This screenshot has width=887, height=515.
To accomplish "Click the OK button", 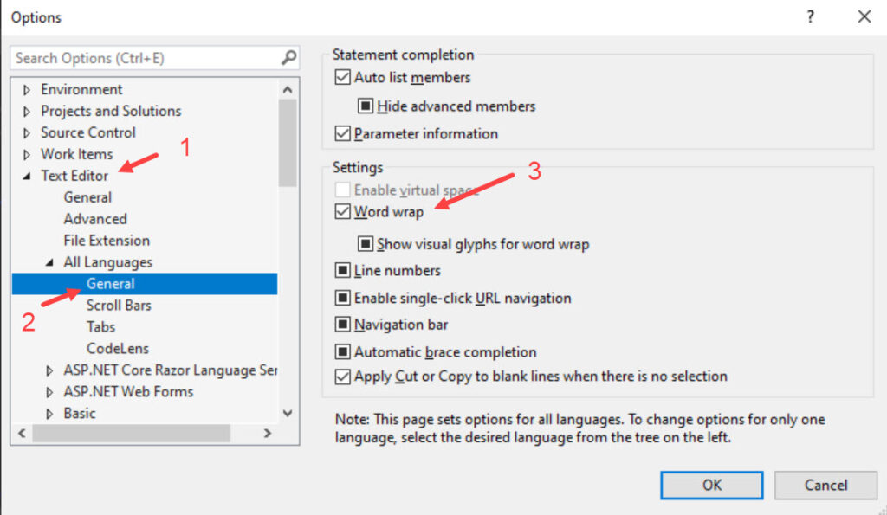I will coord(710,485).
